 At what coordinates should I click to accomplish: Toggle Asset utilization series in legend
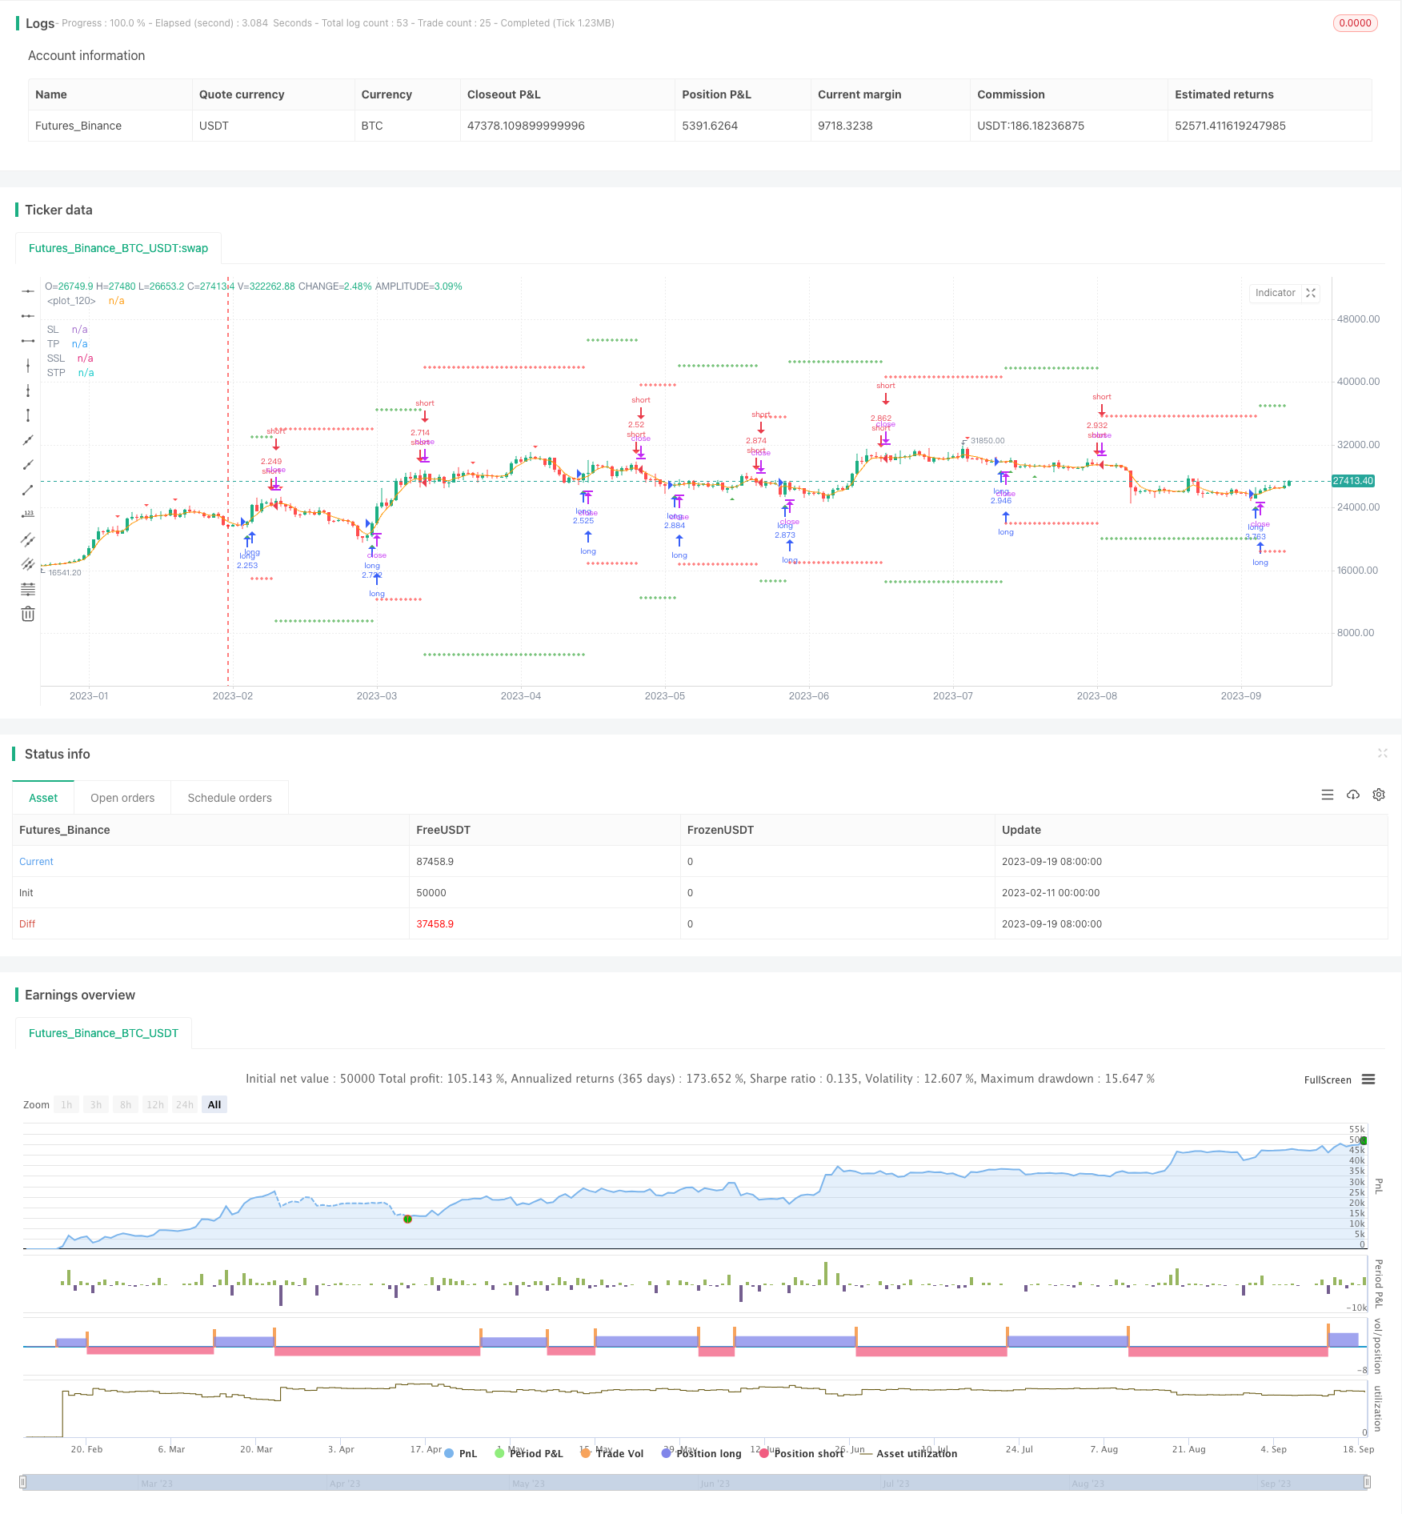click(x=908, y=1453)
